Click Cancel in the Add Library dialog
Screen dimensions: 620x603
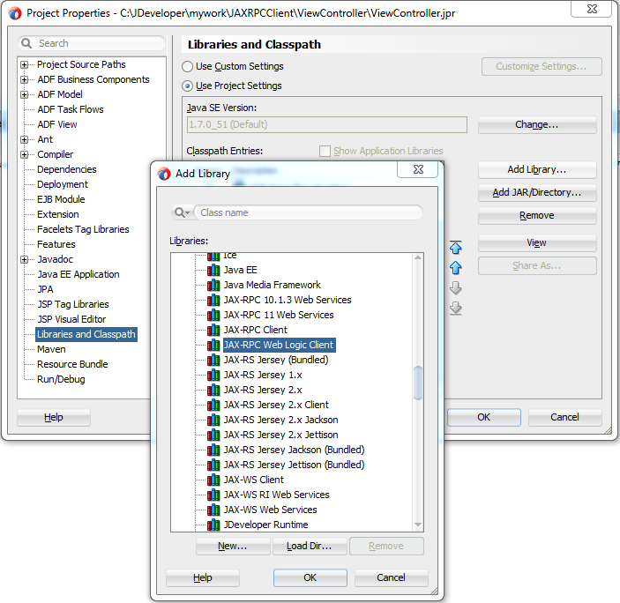pyautogui.click(x=391, y=577)
